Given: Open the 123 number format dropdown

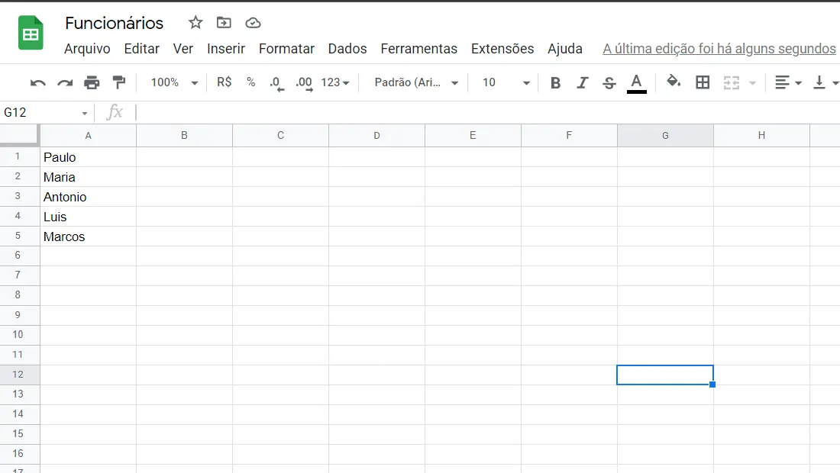Looking at the screenshot, I should click(334, 82).
